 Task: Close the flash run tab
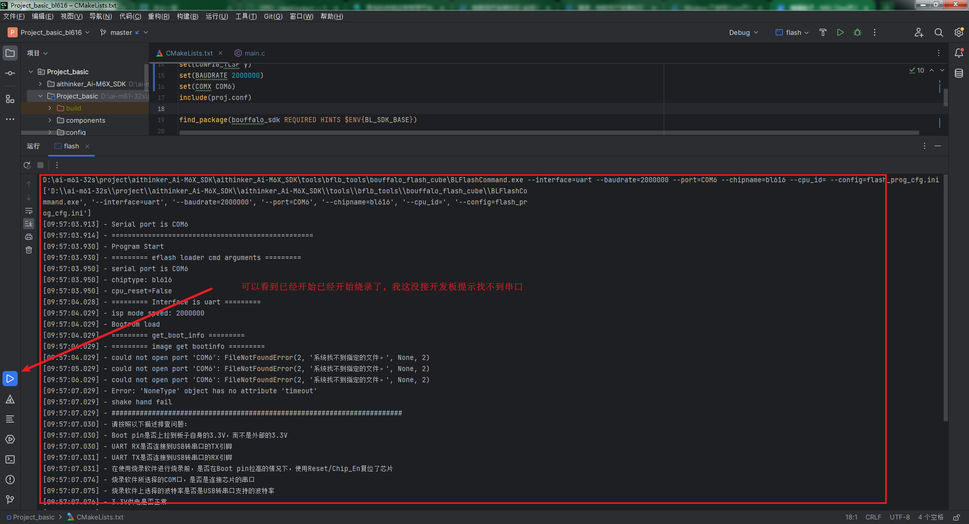click(87, 146)
